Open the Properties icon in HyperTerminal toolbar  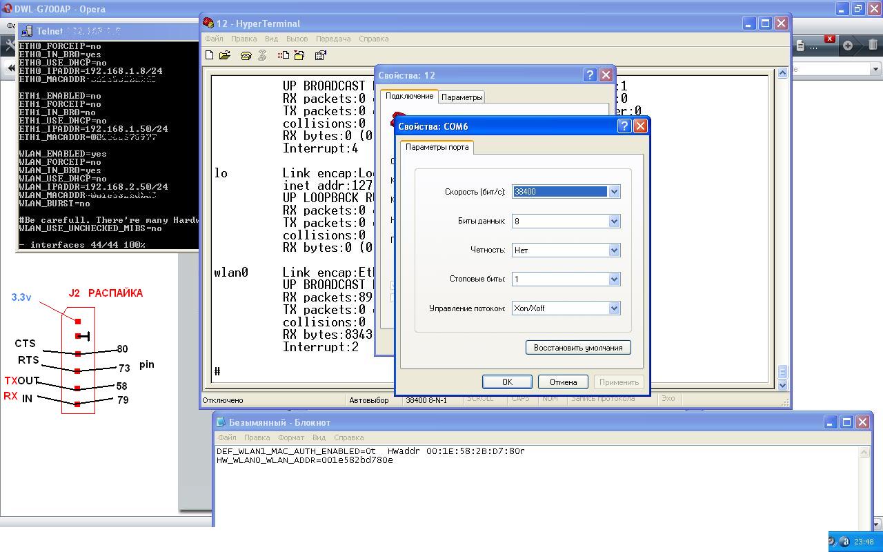coord(320,55)
